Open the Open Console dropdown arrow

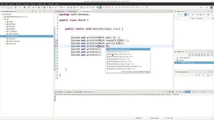pos(205,92)
